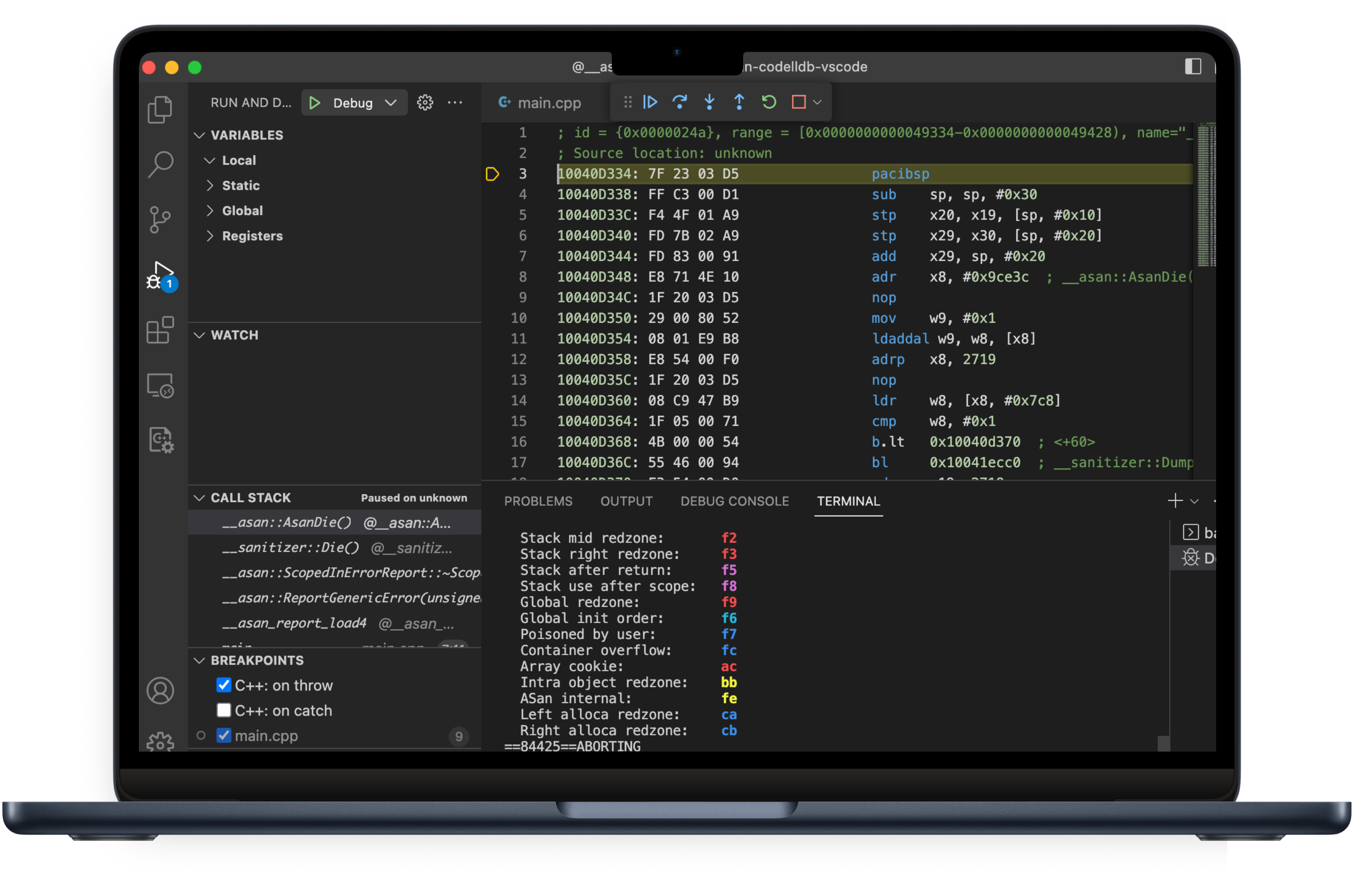Image resolution: width=1355 pixels, height=883 pixels.
Task: Open the Remote Explorer icon
Action: [160, 386]
